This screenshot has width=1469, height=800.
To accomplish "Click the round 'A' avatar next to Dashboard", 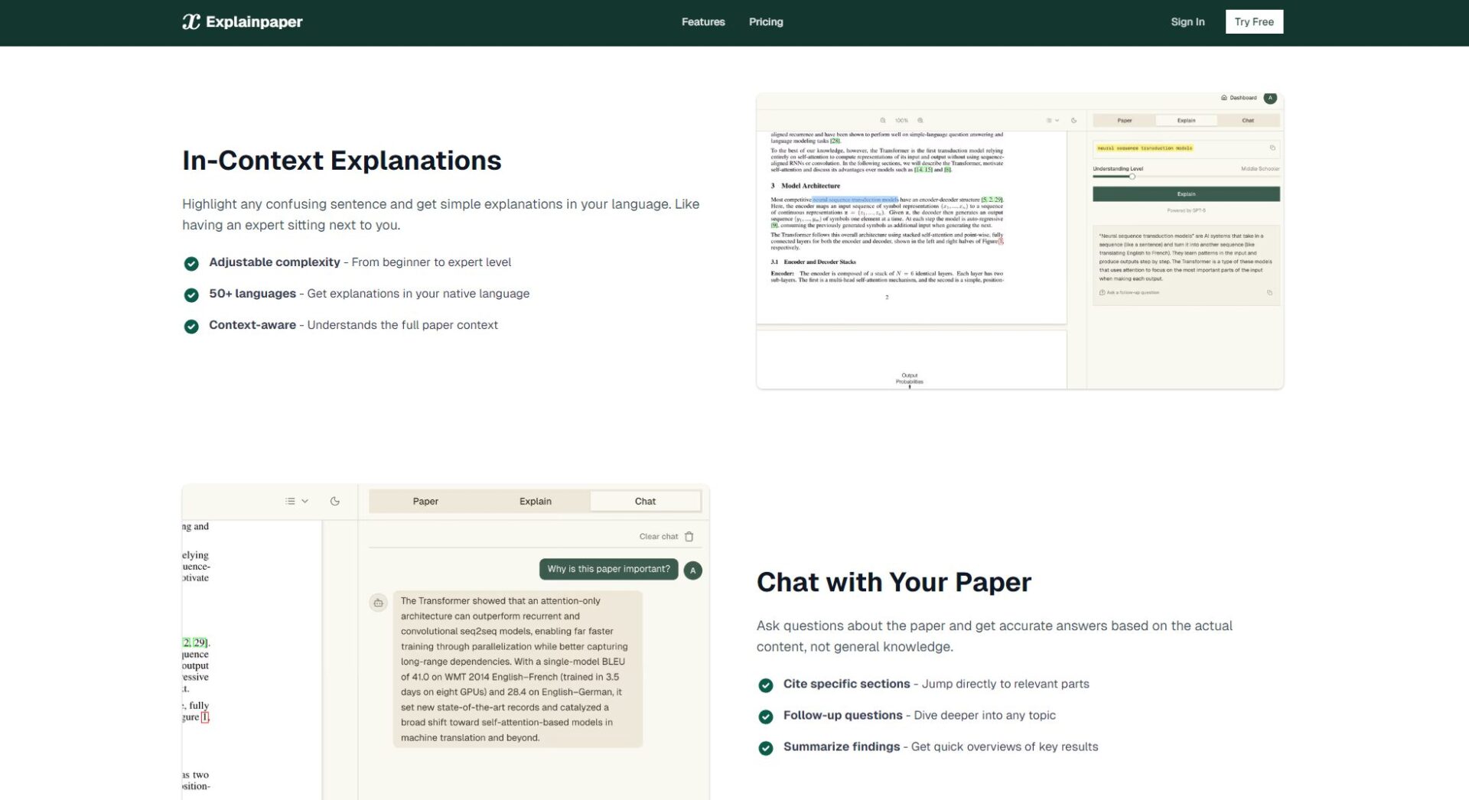I will click(1270, 98).
